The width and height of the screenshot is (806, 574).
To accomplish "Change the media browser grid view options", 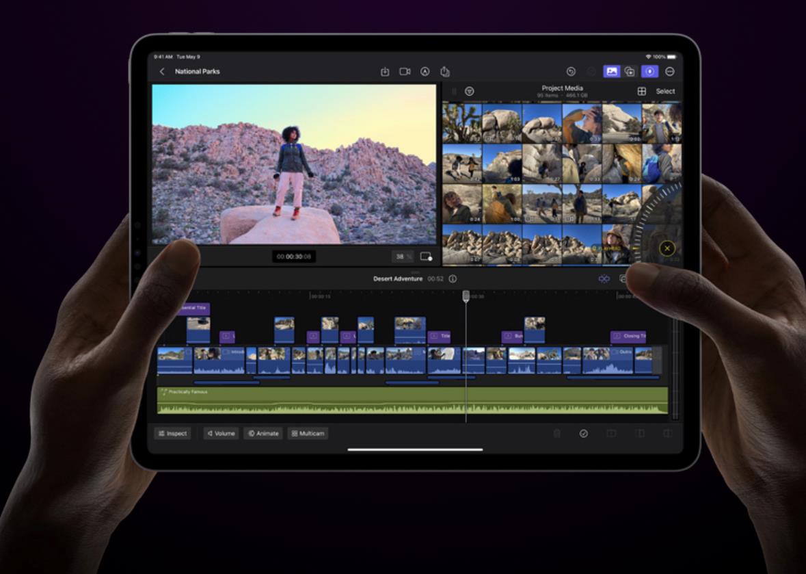I will pos(642,92).
